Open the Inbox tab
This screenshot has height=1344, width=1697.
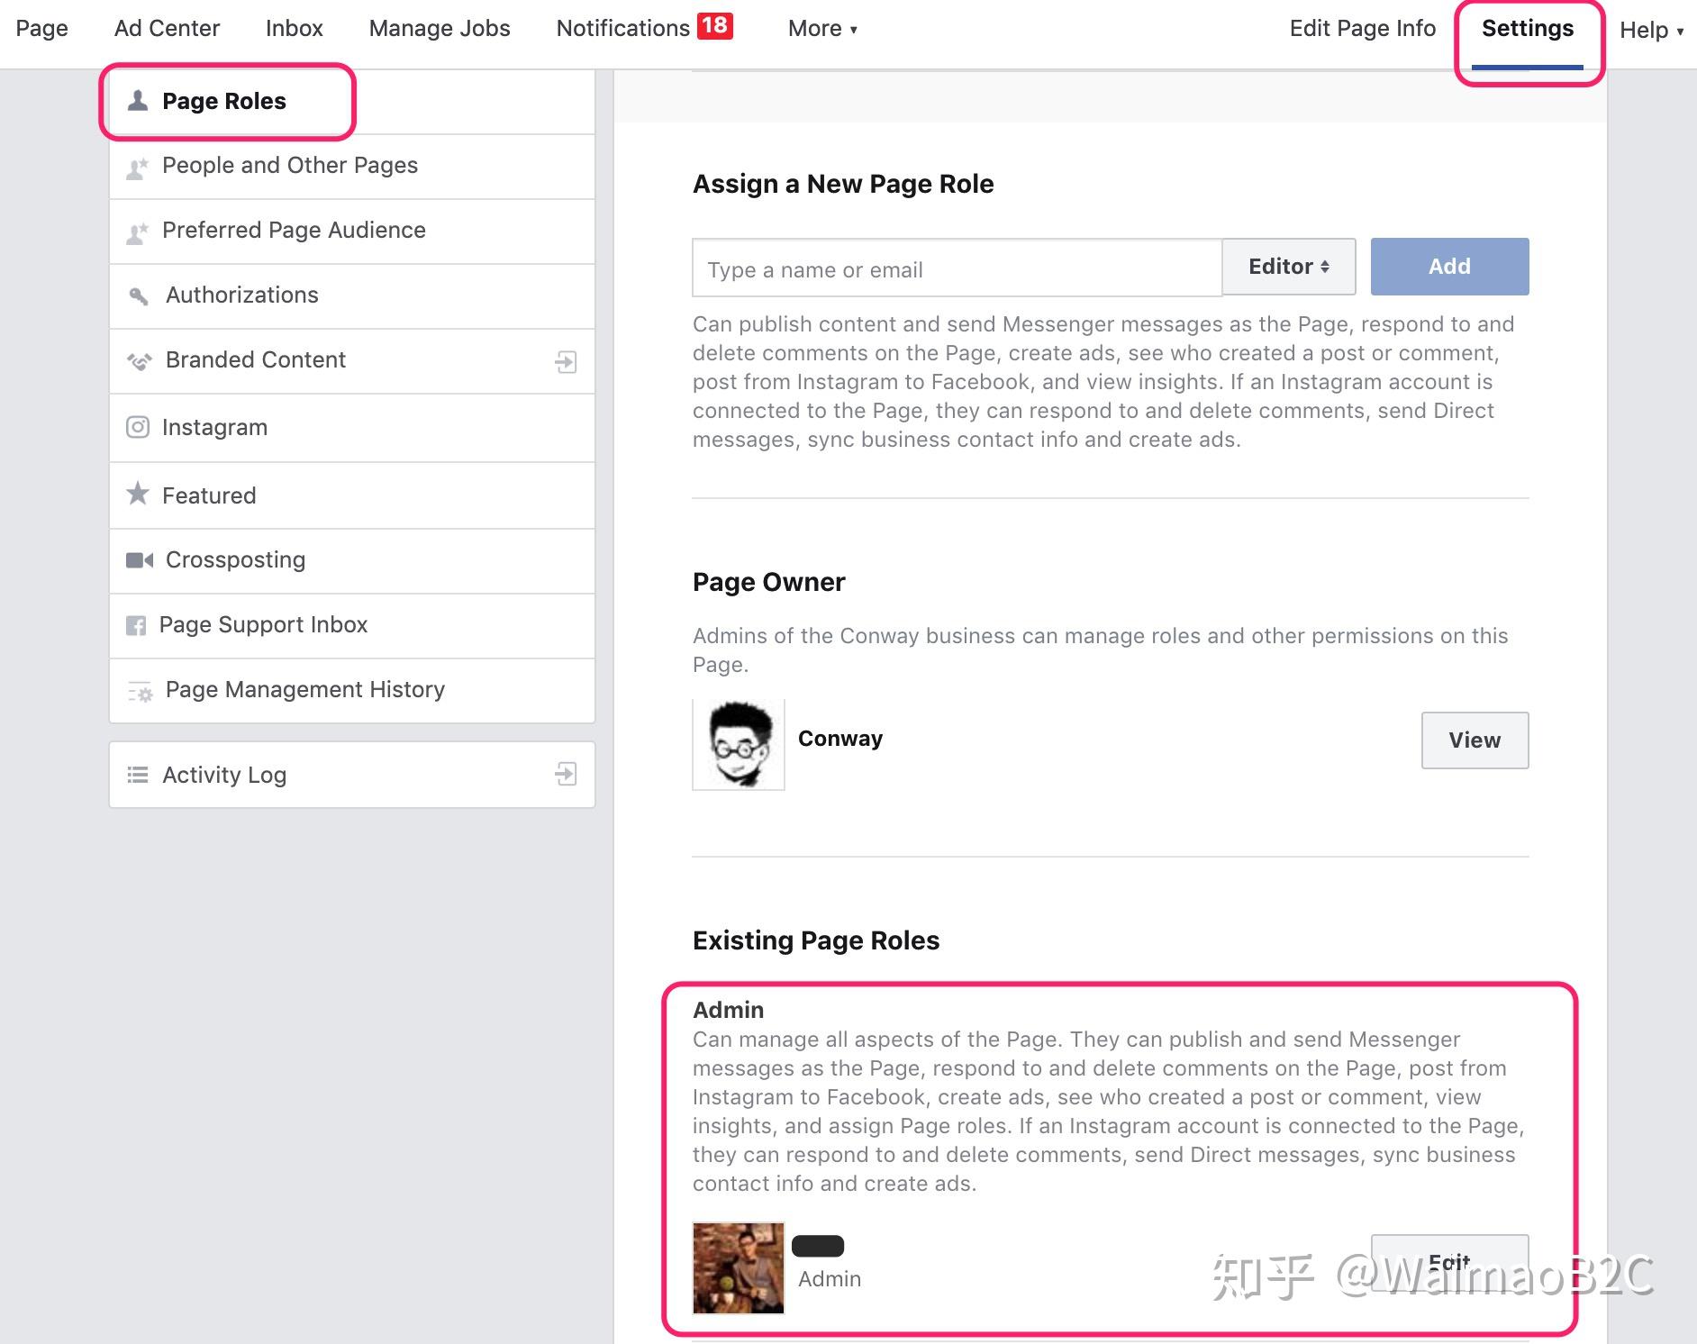pos(295,28)
